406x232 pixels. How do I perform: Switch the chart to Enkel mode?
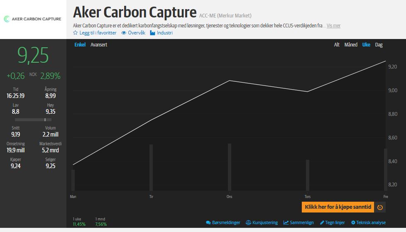point(80,45)
